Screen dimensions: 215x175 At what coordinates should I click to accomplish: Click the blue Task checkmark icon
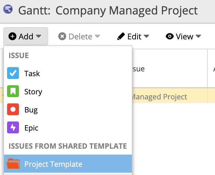(13, 73)
